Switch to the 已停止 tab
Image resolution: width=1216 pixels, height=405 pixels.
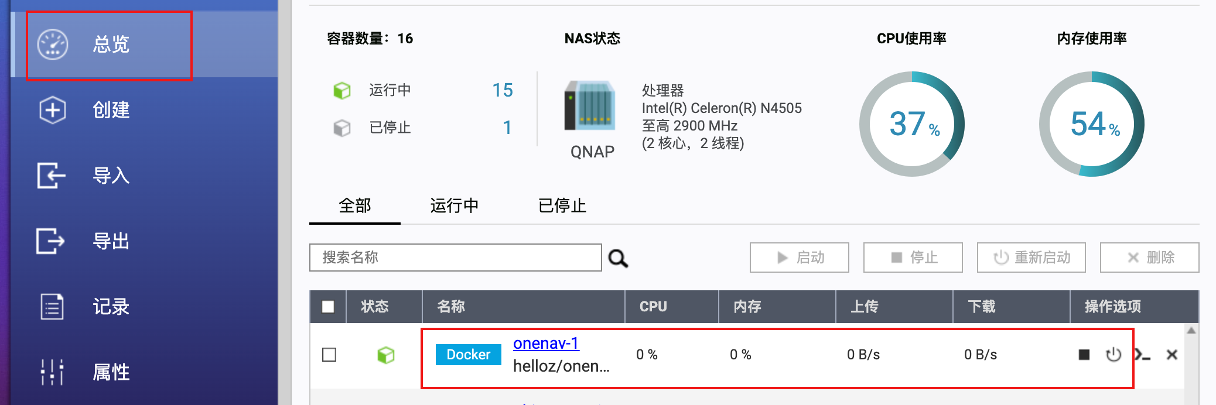tap(561, 206)
